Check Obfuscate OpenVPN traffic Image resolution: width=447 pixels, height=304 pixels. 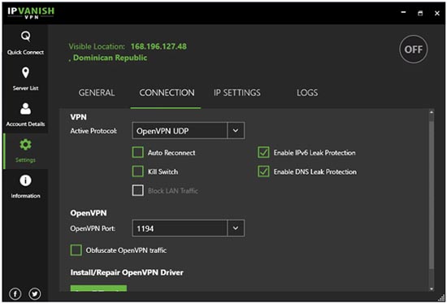76,250
